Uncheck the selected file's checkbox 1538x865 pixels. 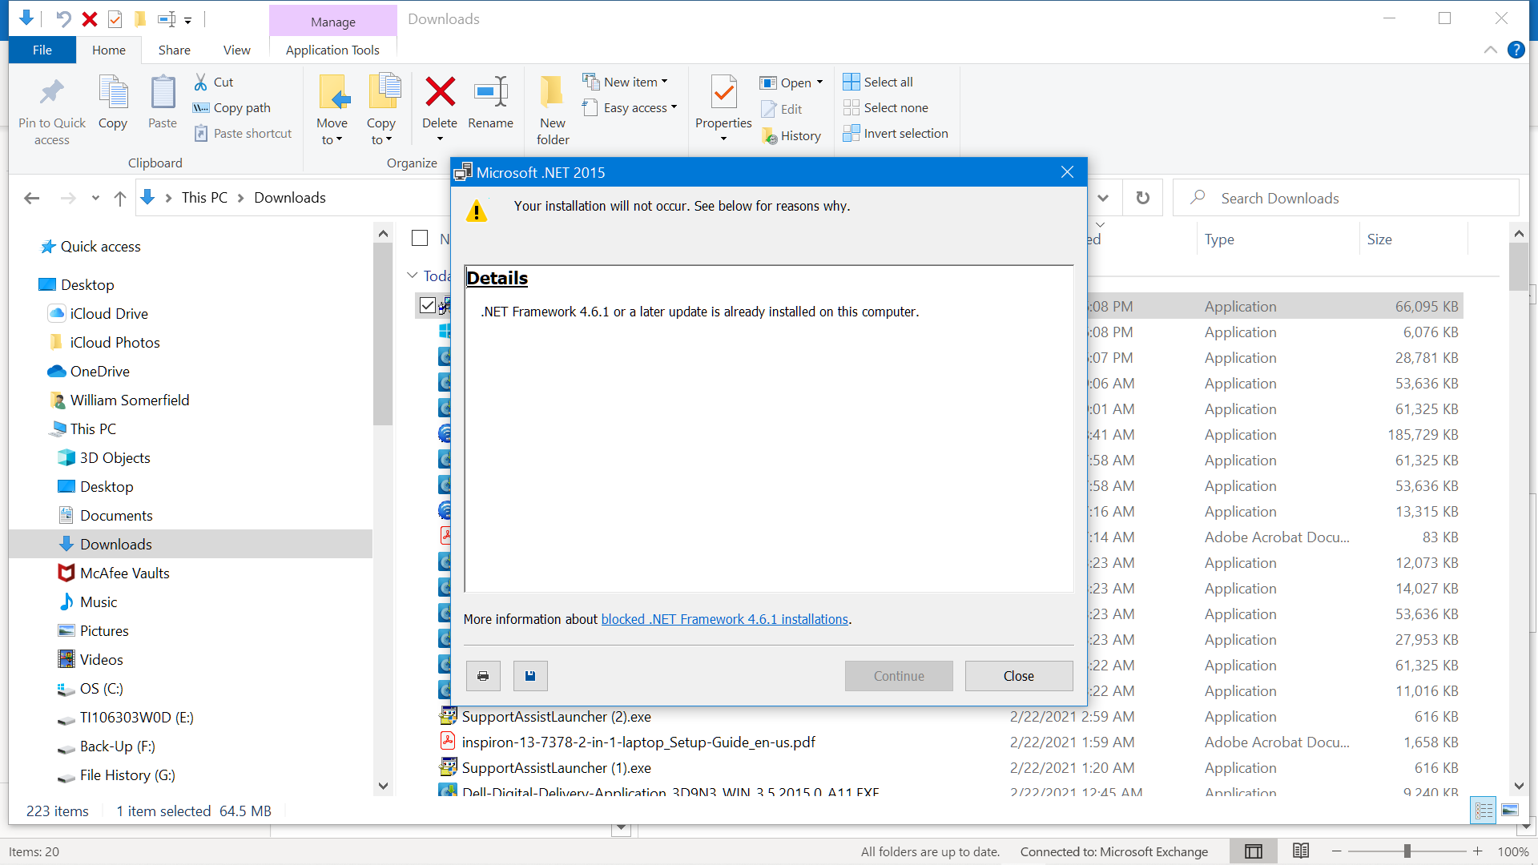tap(428, 305)
